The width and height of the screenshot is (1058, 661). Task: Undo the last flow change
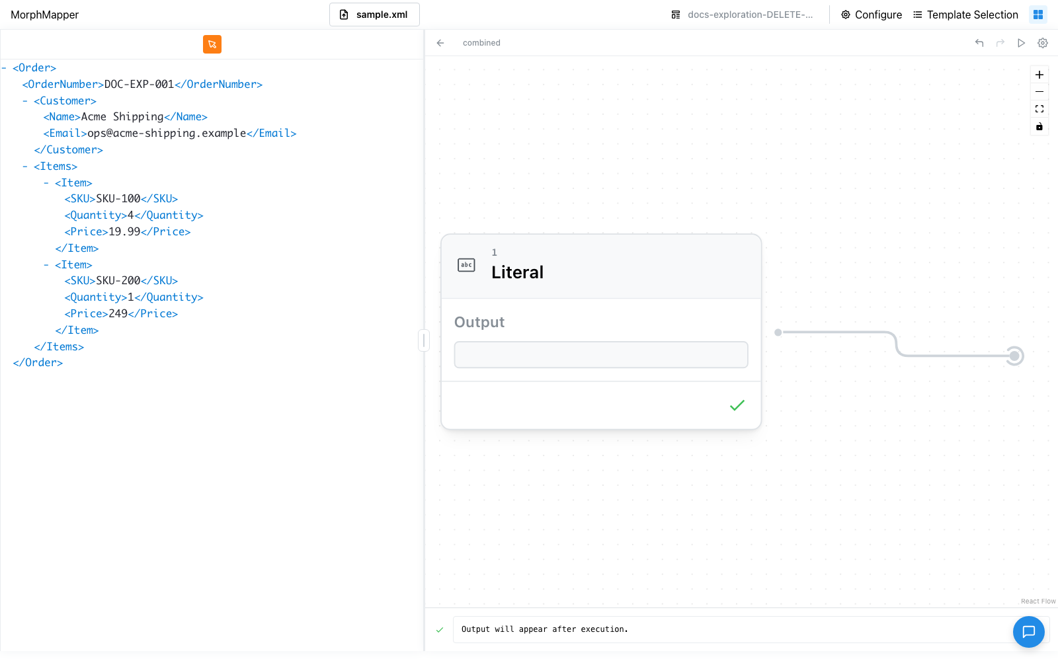pyautogui.click(x=979, y=43)
